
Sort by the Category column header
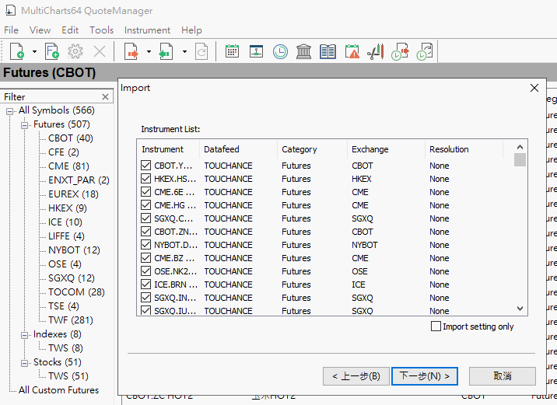click(312, 149)
